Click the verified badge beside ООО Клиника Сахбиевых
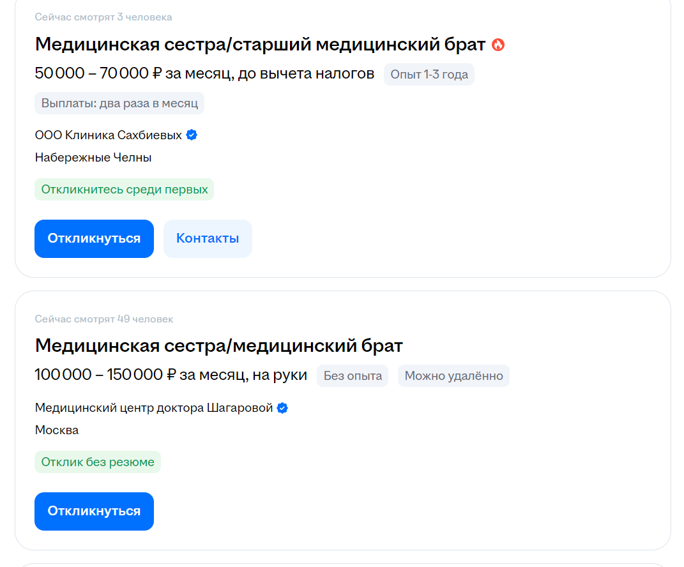 click(x=191, y=135)
